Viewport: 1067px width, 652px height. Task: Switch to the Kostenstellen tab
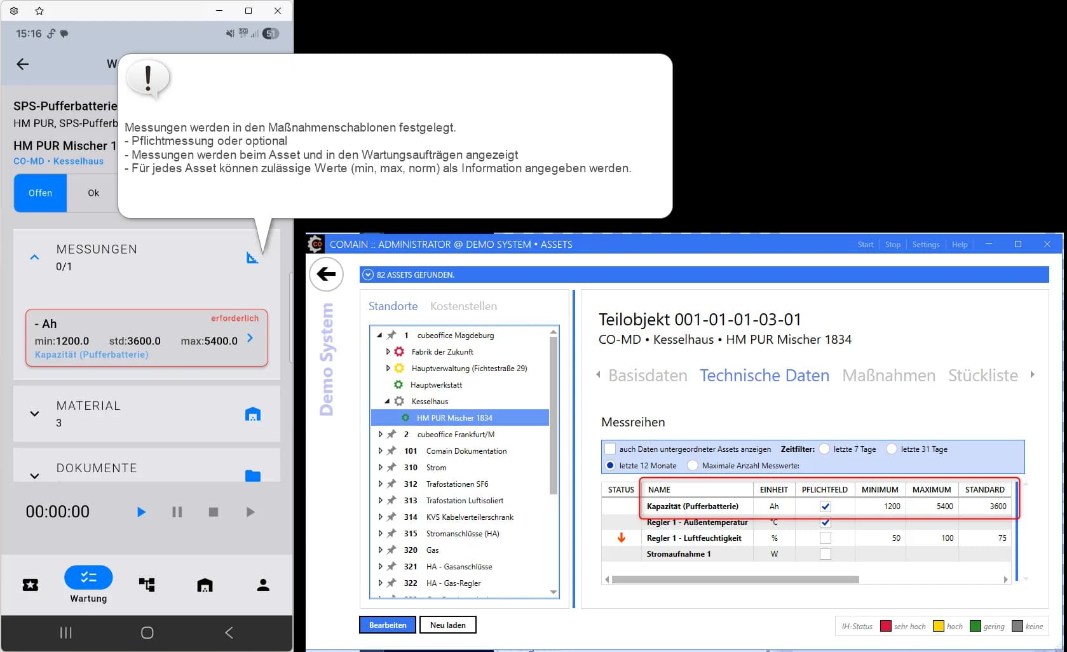463,306
